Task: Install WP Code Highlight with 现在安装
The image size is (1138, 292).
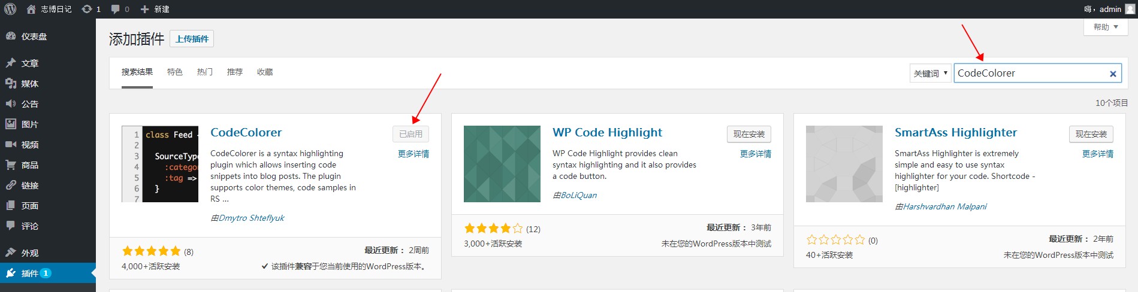Action: click(x=749, y=134)
